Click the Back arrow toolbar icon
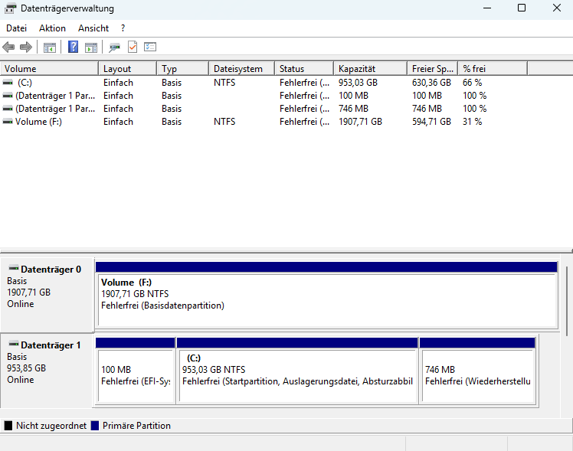The image size is (573, 451). 8,47
